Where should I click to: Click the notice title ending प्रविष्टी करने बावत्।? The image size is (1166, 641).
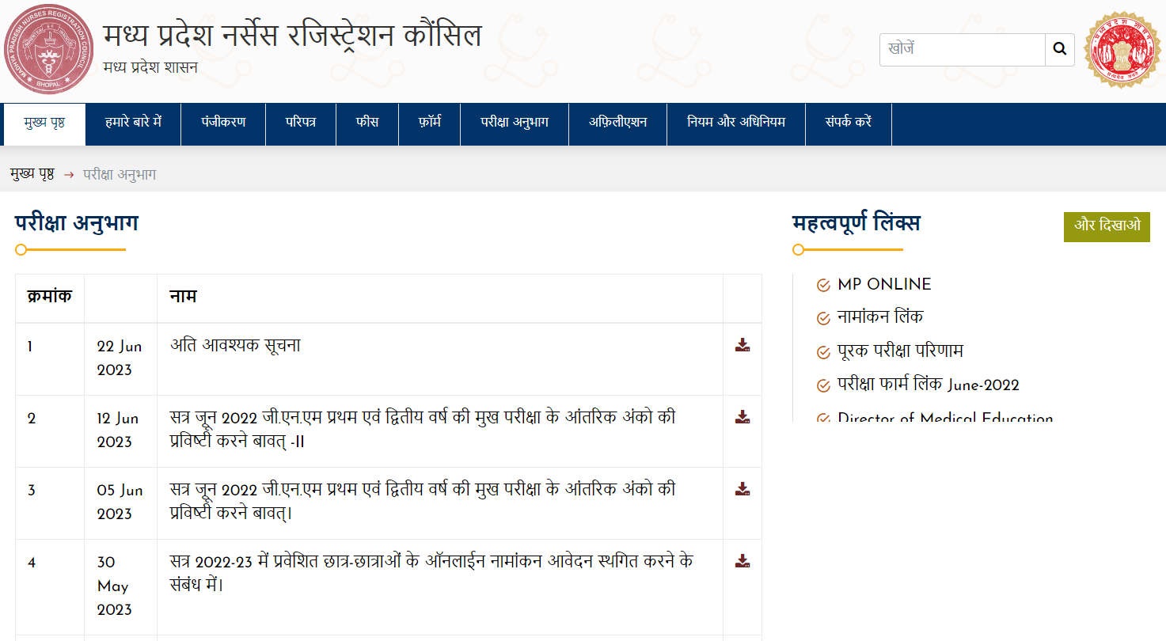click(423, 502)
